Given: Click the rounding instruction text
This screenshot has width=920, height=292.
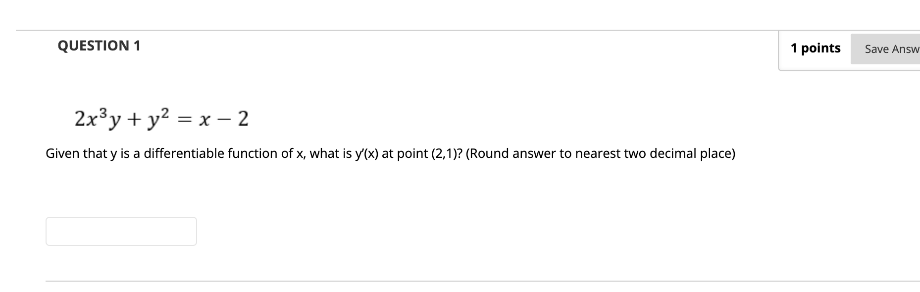Looking at the screenshot, I should point(602,154).
